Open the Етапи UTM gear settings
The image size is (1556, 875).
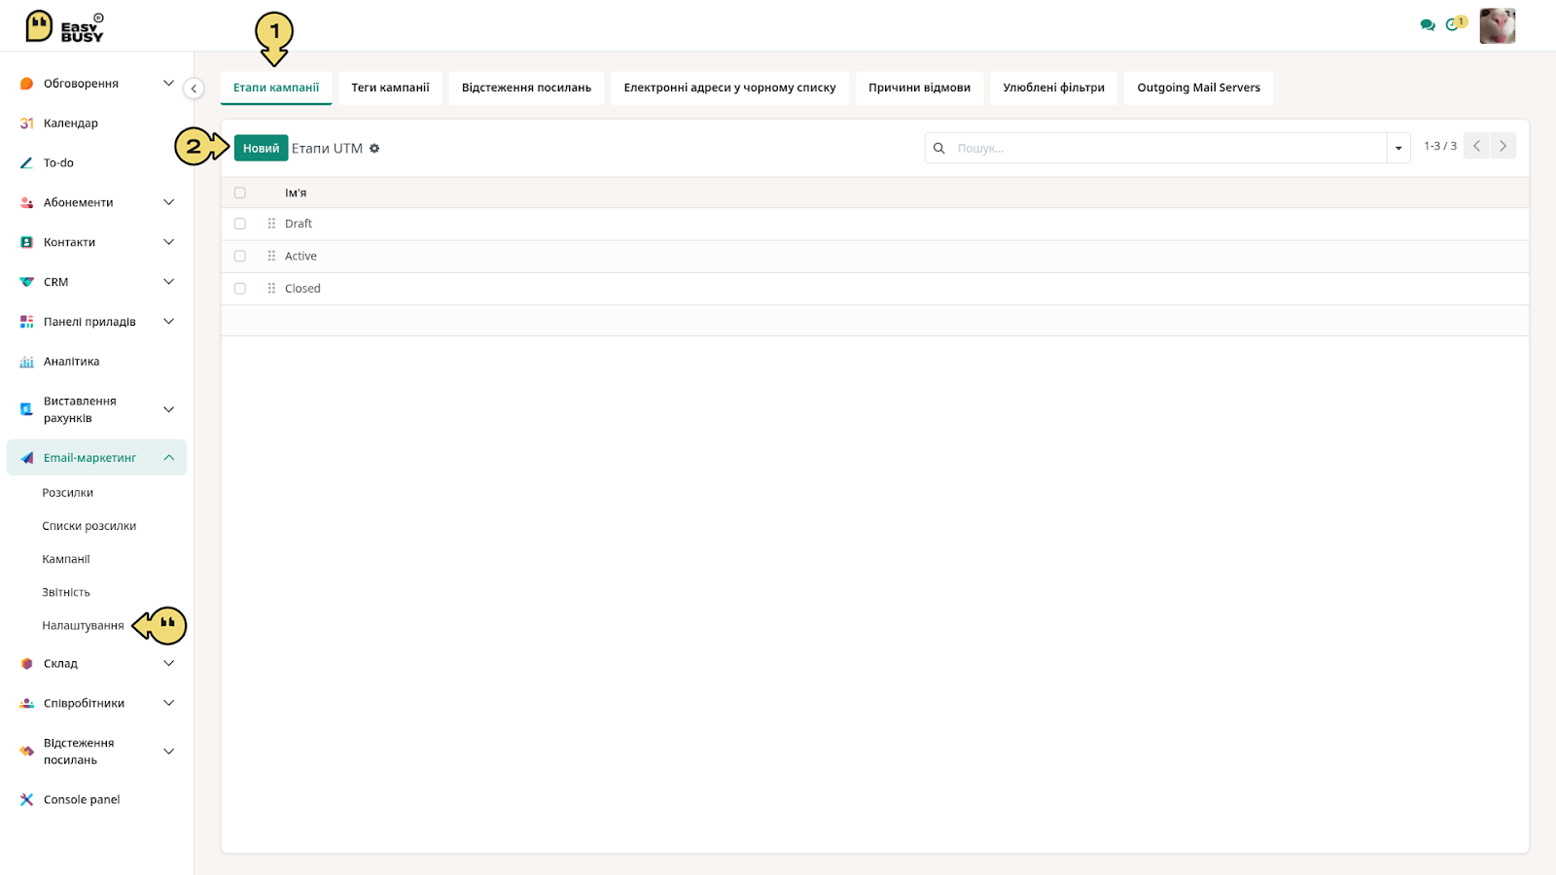click(374, 149)
